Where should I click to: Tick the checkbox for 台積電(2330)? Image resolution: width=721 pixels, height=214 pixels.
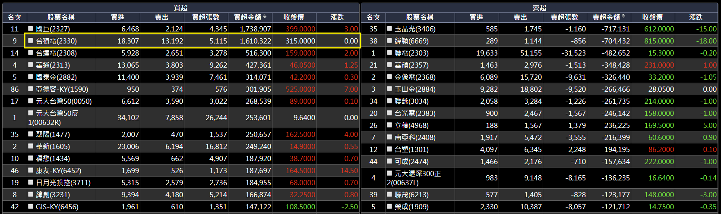(31, 40)
